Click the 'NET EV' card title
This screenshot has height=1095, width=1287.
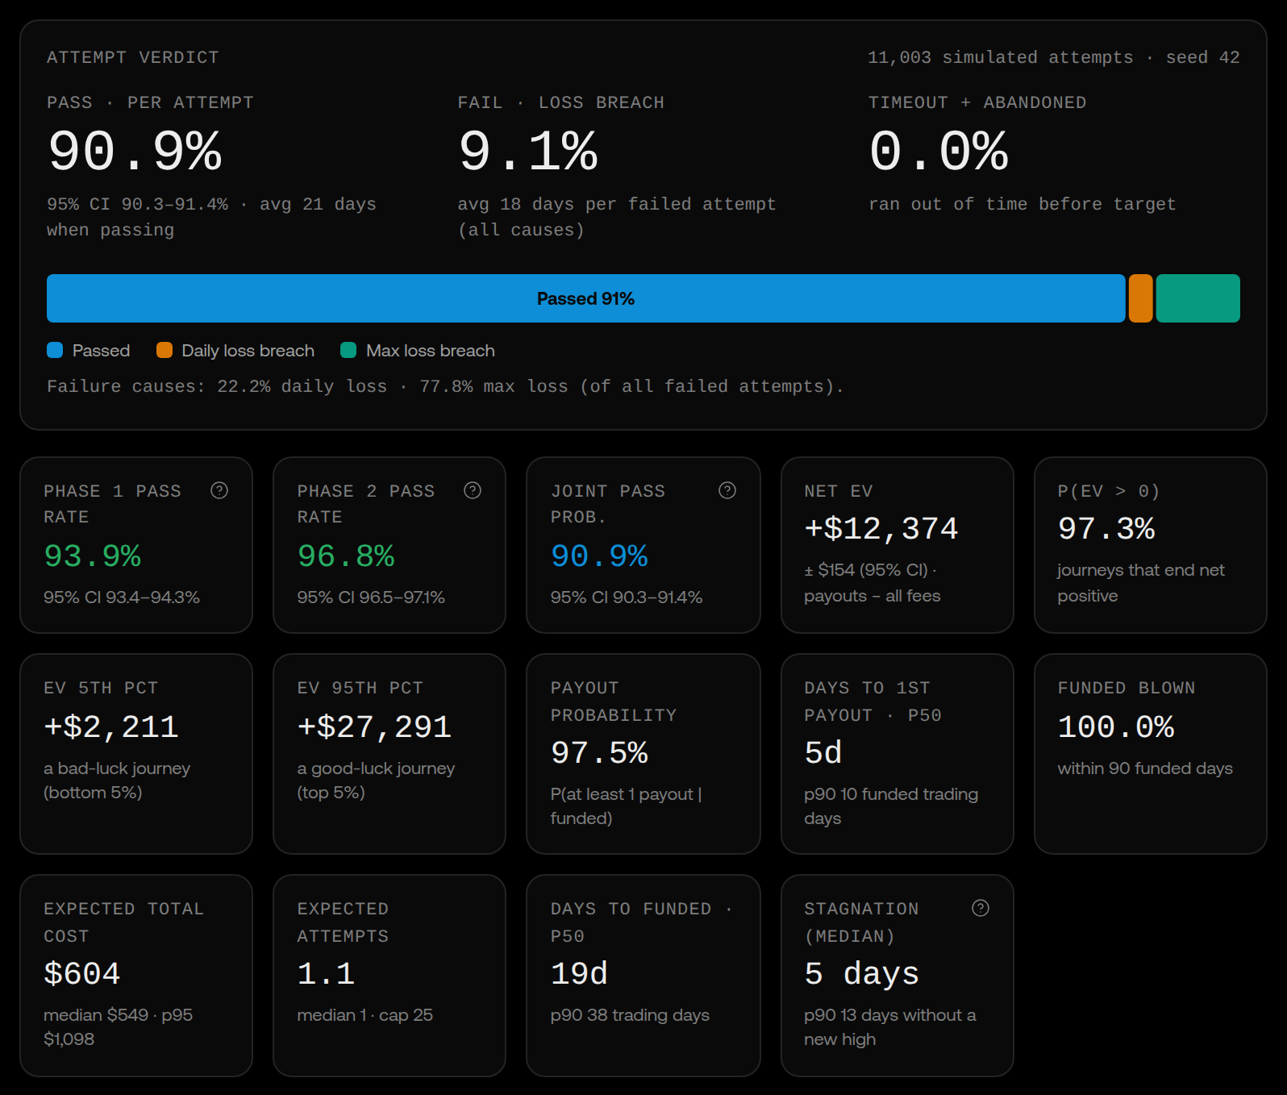(x=839, y=491)
